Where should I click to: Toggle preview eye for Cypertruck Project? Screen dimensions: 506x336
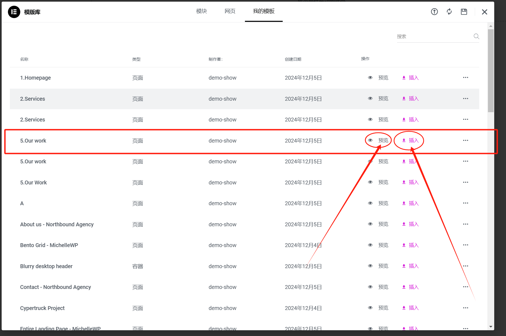[x=370, y=308]
